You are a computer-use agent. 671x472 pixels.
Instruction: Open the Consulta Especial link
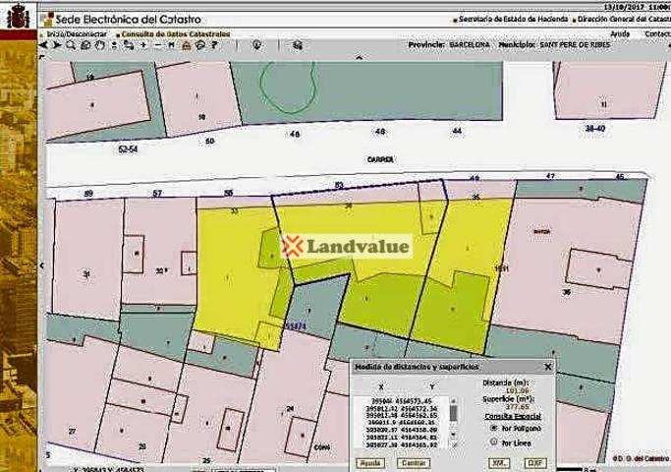(512, 416)
